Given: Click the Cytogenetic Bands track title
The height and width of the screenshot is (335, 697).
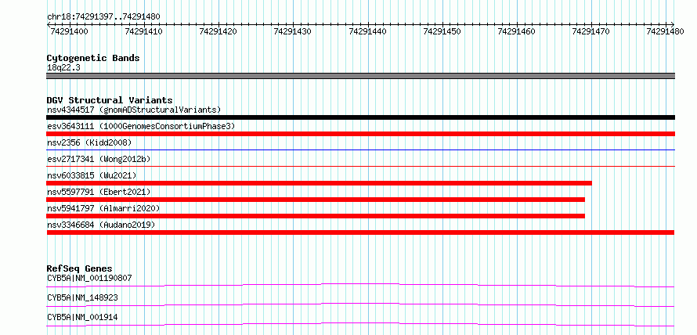Looking at the screenshot, I should 93,58.
